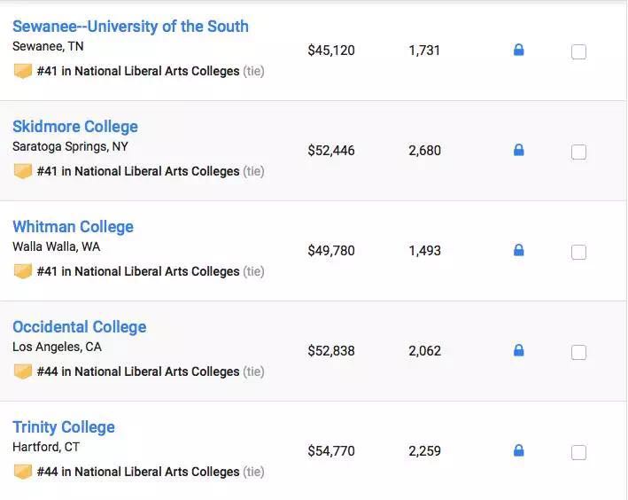The width and height of the screenshot is (628, 500).
Task: Mark the Trinity College checkbox
Action: [x=578, y=453]
